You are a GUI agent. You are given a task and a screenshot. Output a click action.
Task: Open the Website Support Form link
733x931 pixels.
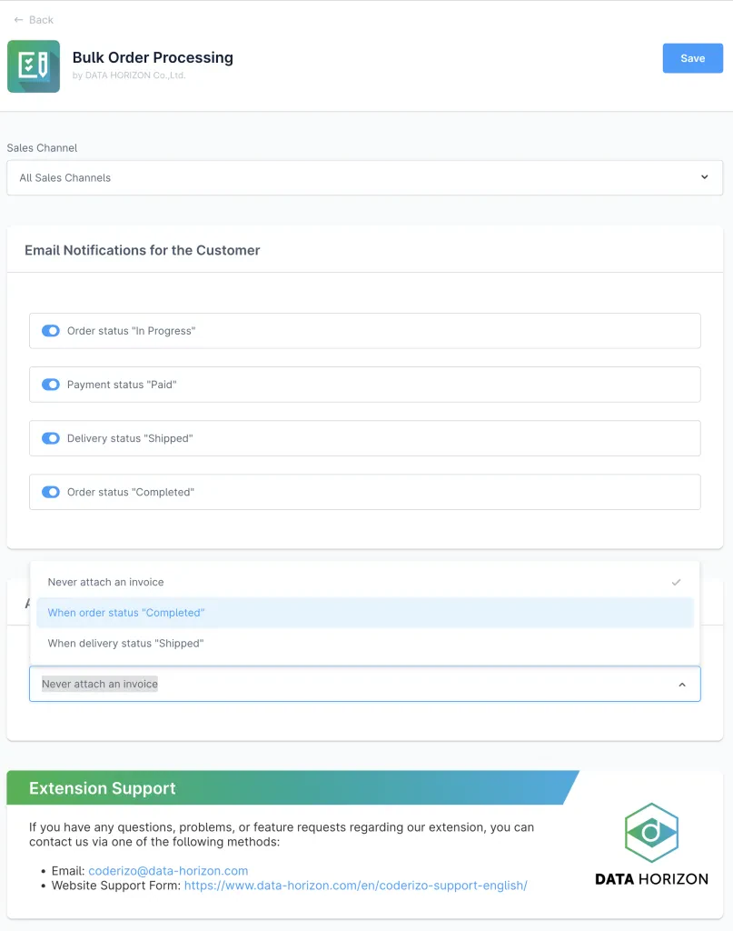point(355,885)
